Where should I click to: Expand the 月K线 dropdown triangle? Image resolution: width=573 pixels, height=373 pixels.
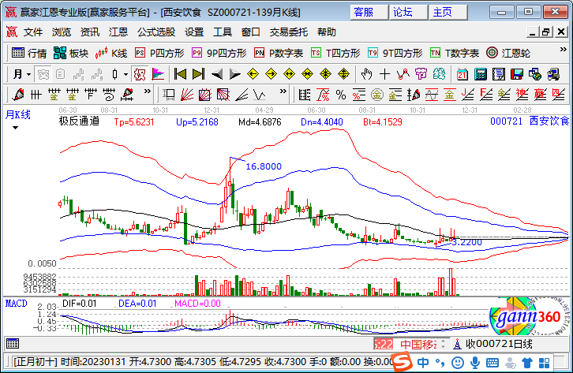(15, 128)
